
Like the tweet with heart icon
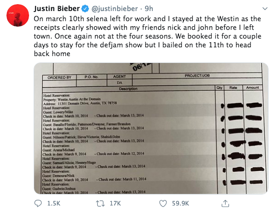(163, 203)
